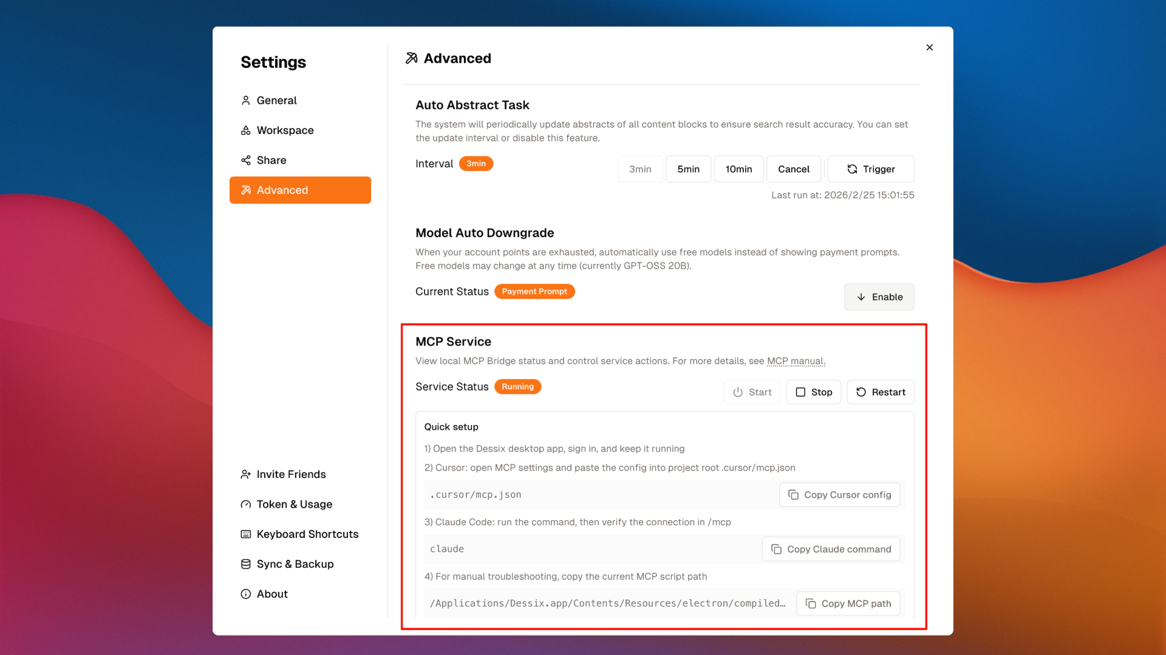Click the copy icon on Copy Cursor config
The height and width of the screenshot is (655, 1166).
coord(794,494)
